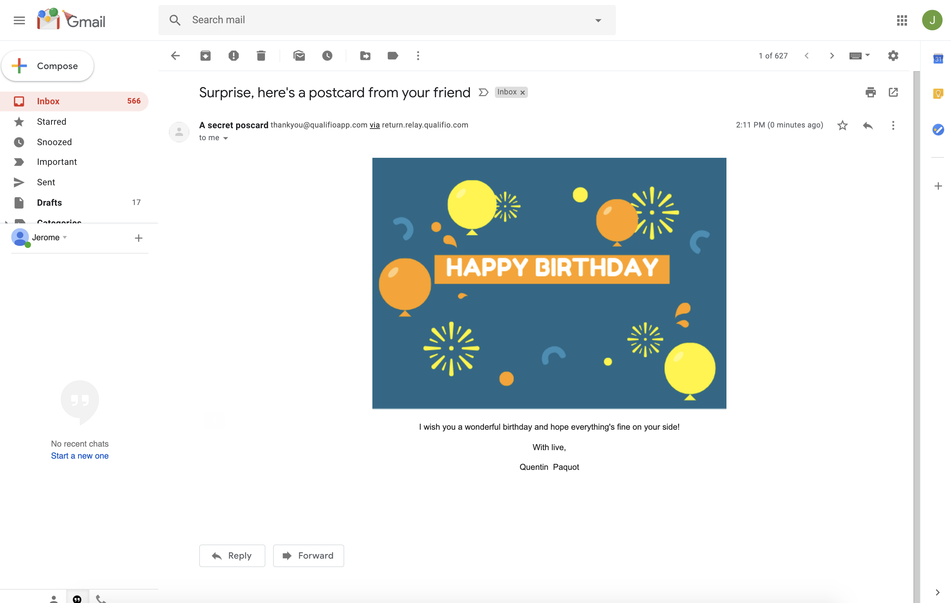The image size is (951, 603).
Task: Click the '2:11 PM (0 minutes ago)' timestamp
Action: 779,125
